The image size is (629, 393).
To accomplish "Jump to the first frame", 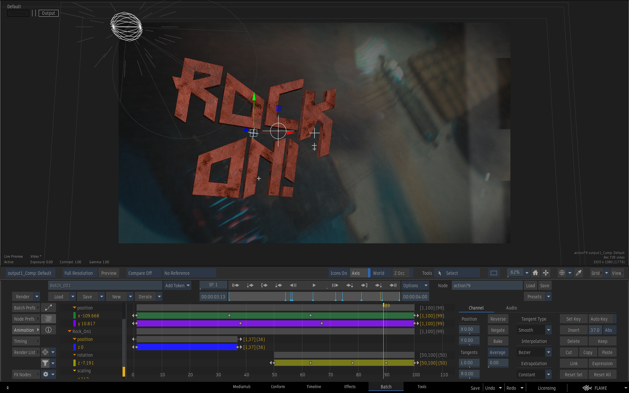I will click(x=235, y=285).
